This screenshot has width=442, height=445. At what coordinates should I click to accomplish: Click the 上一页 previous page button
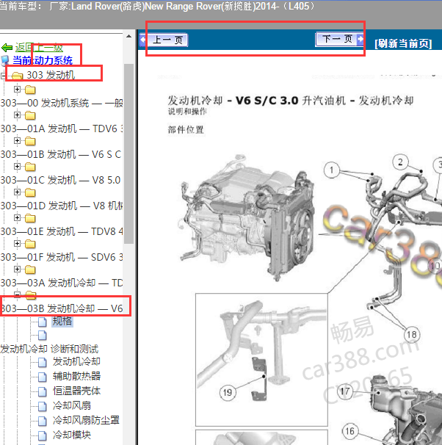164,40
